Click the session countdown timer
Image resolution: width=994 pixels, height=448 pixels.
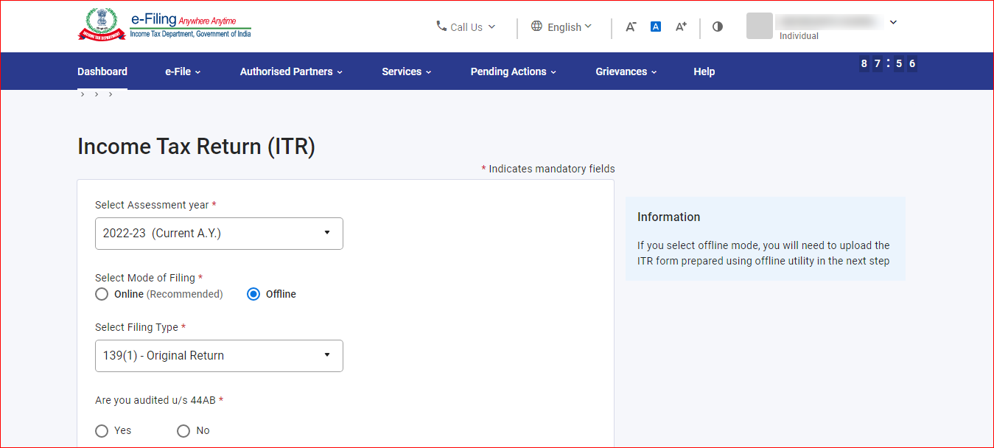coord(888,64)
